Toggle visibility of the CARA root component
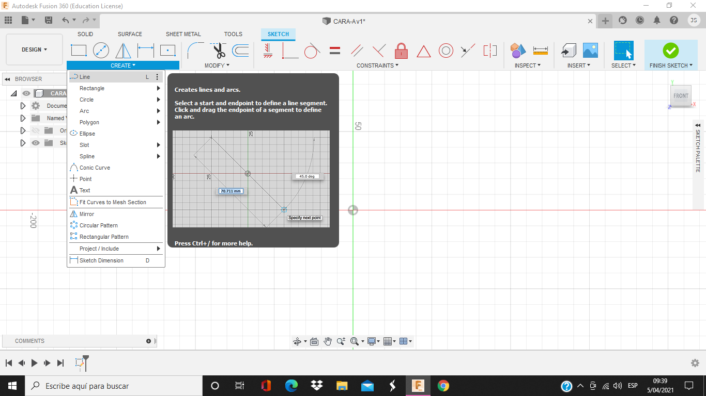The height and width of the screenshot is (396, 706). (26, 93)
